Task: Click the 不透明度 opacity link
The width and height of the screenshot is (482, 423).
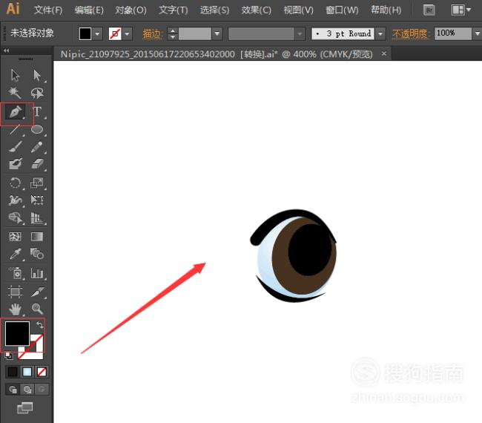Action: coord(410,33)
